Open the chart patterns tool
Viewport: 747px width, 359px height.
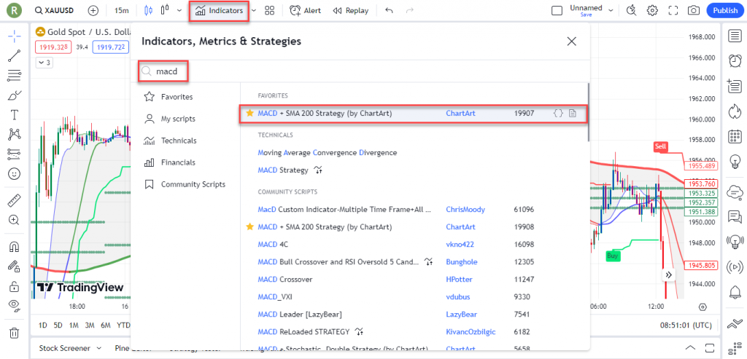15,135
